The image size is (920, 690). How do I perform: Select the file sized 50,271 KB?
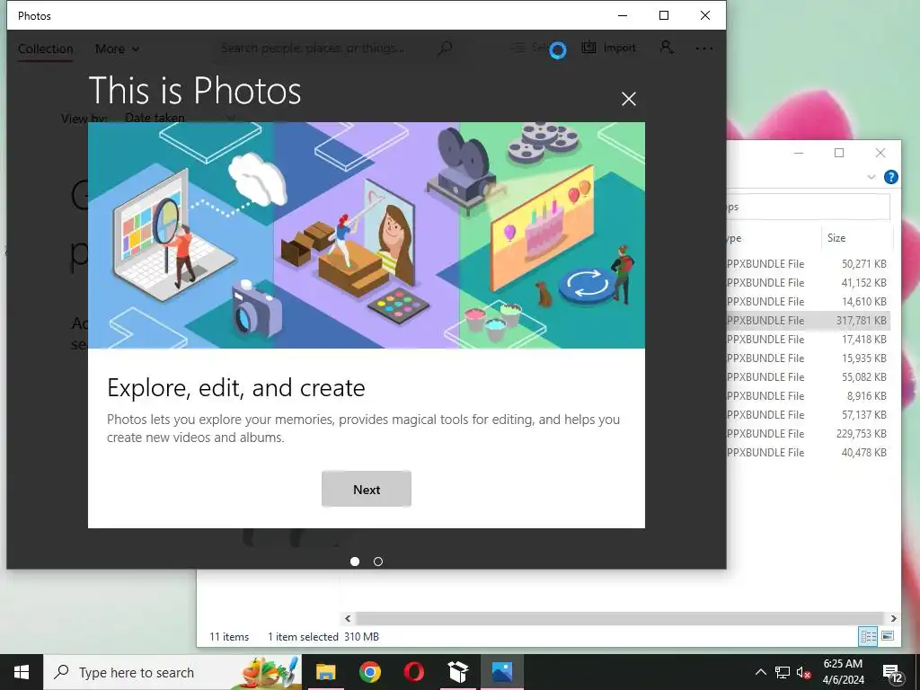click(x=808, y=263)
